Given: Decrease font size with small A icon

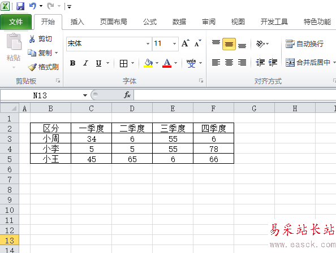Looking at the screenshot, I should (x=197, y=43).
